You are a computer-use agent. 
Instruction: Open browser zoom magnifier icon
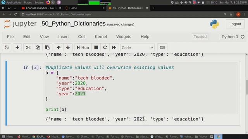coord(225,14)
